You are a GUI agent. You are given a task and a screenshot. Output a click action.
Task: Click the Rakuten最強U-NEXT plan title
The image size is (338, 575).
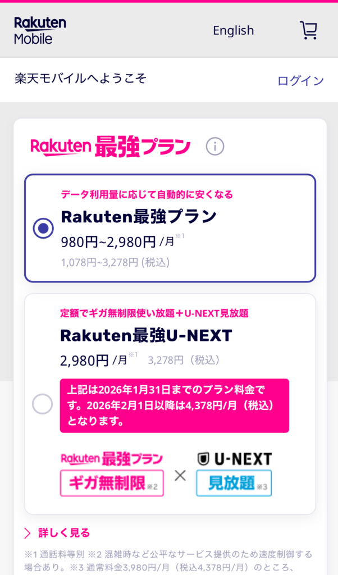tap(145, 335)
